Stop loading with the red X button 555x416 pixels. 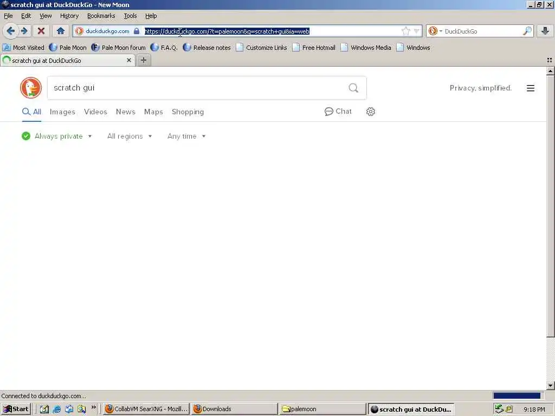pyautogui.click(x=41, y=31)
